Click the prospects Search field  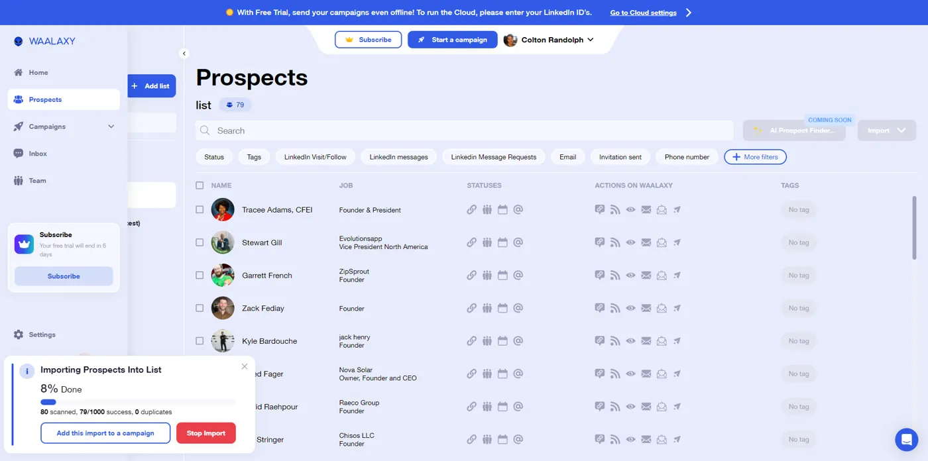click(x=465, y=130)
